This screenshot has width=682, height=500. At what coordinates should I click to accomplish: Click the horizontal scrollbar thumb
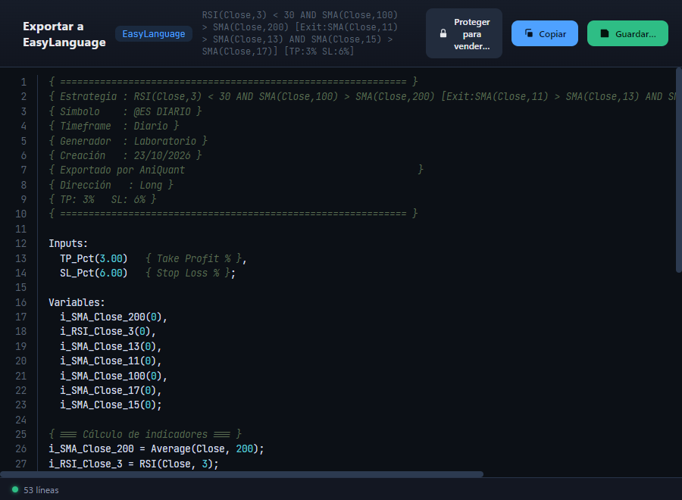(242, 474)
